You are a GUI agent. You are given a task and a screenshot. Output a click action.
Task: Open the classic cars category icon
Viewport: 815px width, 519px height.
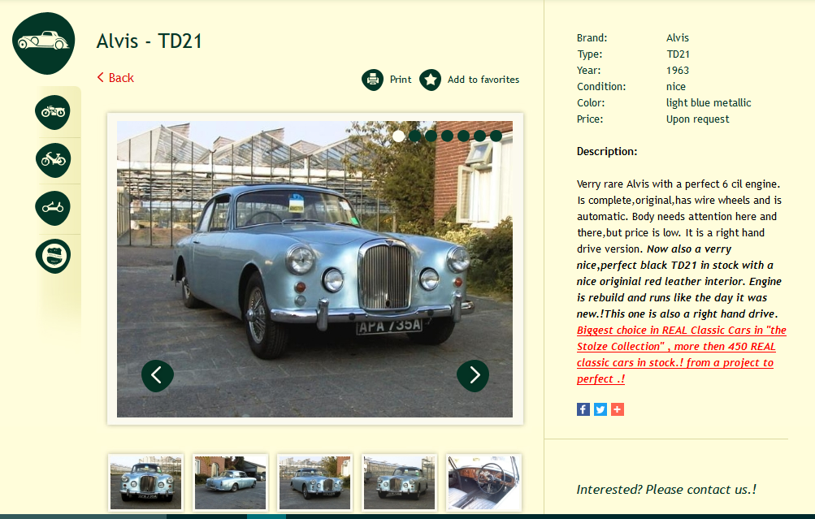(44, 43)
